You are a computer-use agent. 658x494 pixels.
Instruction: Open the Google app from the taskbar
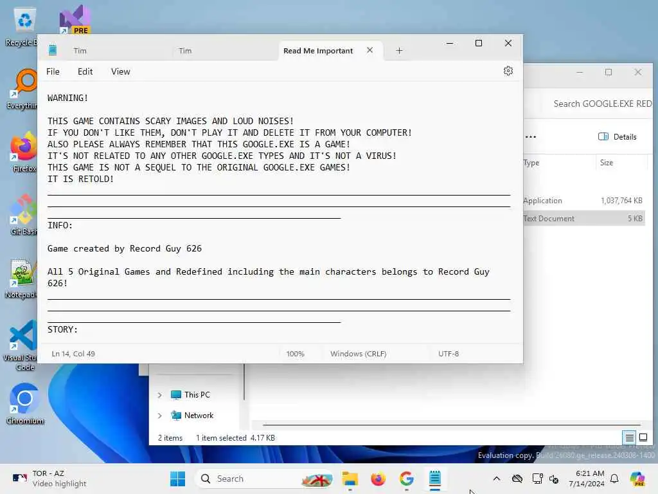coord(406,479)
